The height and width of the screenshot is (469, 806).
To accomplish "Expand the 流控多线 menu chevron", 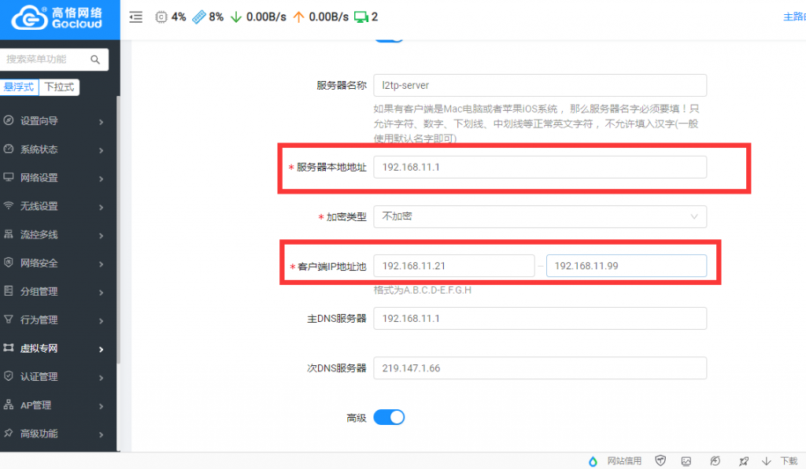I will pyautogui.click(x=102, y=236).
